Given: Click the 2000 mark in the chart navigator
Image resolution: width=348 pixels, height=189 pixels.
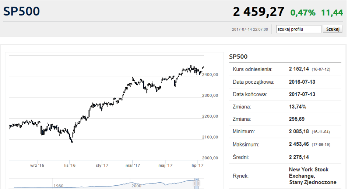Looking at the screenshot, I should [137, 186].
